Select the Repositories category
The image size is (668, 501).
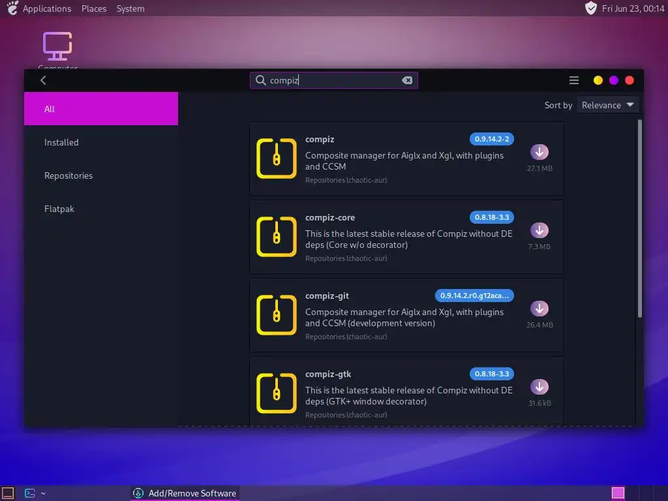pos(101,175)
